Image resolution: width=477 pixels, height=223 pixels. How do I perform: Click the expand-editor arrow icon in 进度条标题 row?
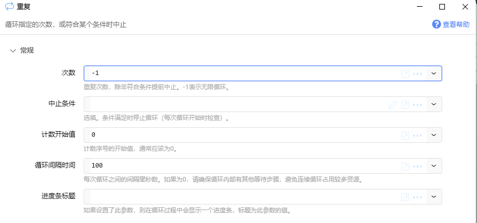405,197
